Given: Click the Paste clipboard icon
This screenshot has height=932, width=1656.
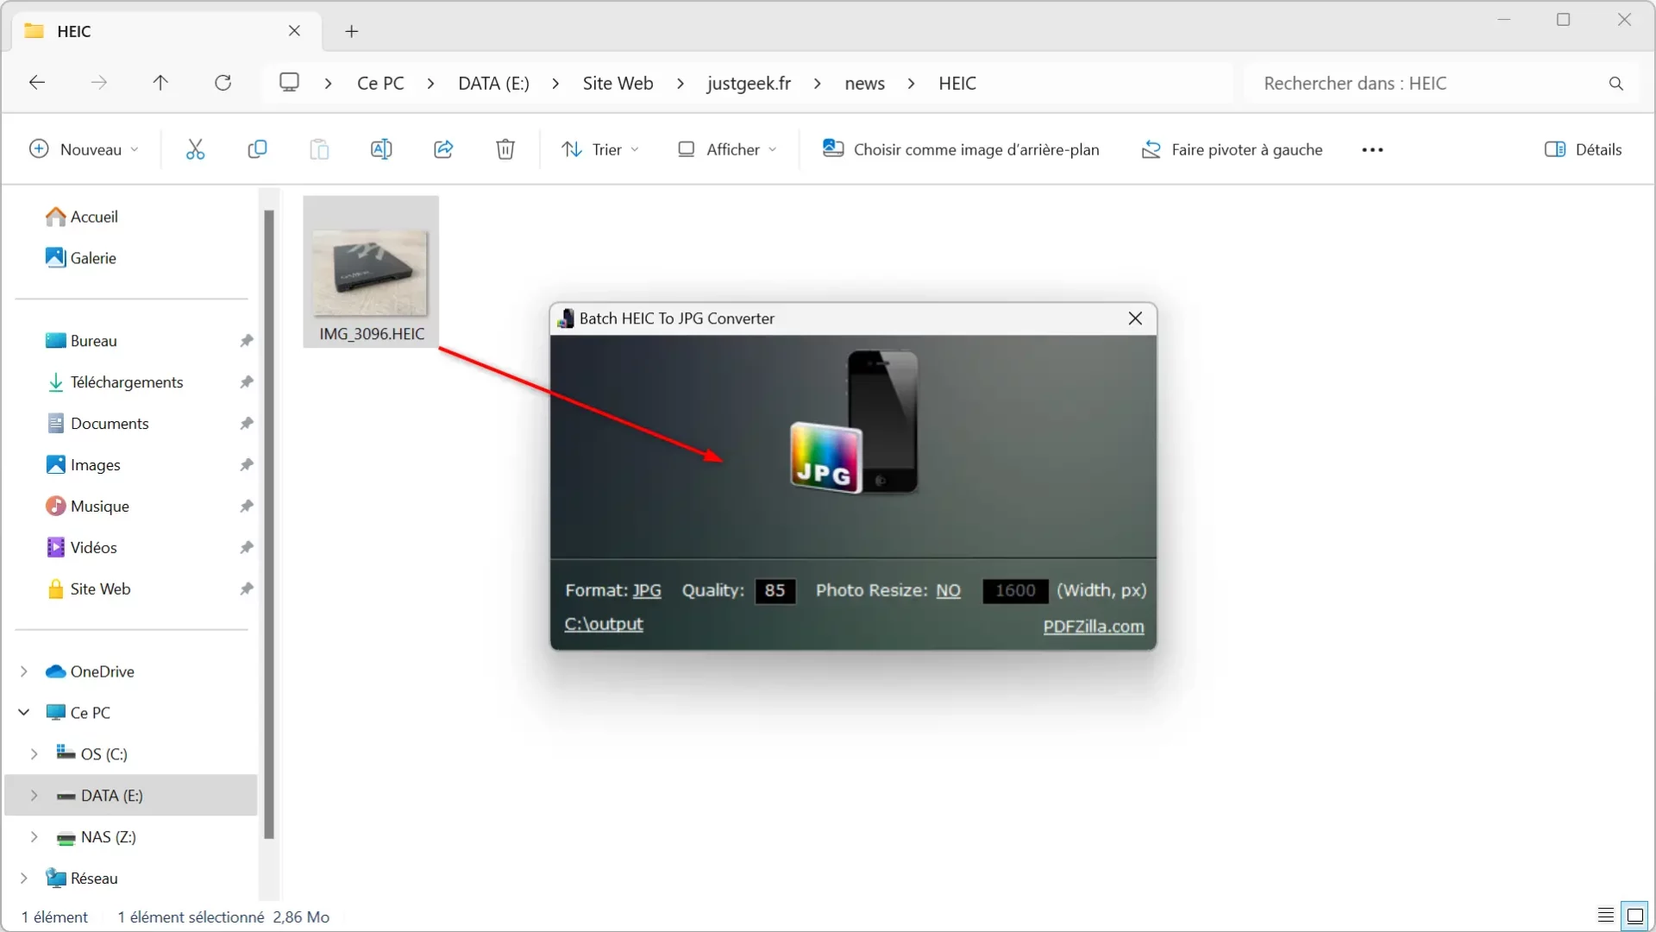Looking at the screenshot, I should point(319,149).
